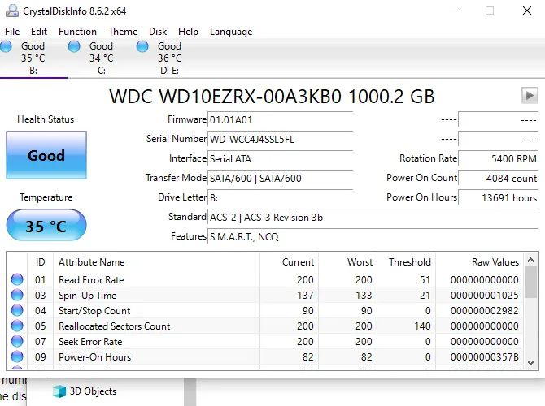Open the Edit menu
Viewport: 545px width, 406px height.
(39, 32)
